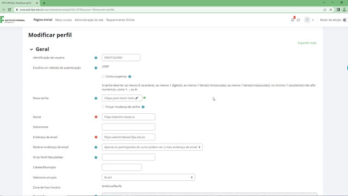Click Instituto Federal logo
Viewport: 348px width, 196px height.
click(x=13, y=20)
